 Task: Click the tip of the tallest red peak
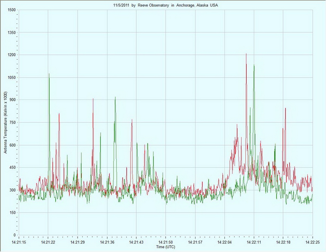[x=246, y=54]
